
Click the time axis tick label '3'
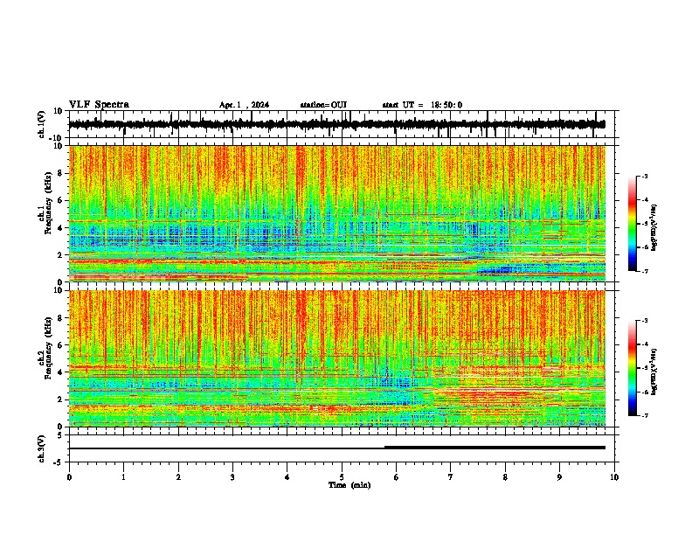[x=232, y=477]
